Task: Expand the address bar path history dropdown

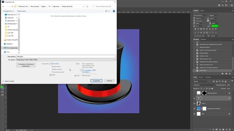Action: tap(83, 7)
